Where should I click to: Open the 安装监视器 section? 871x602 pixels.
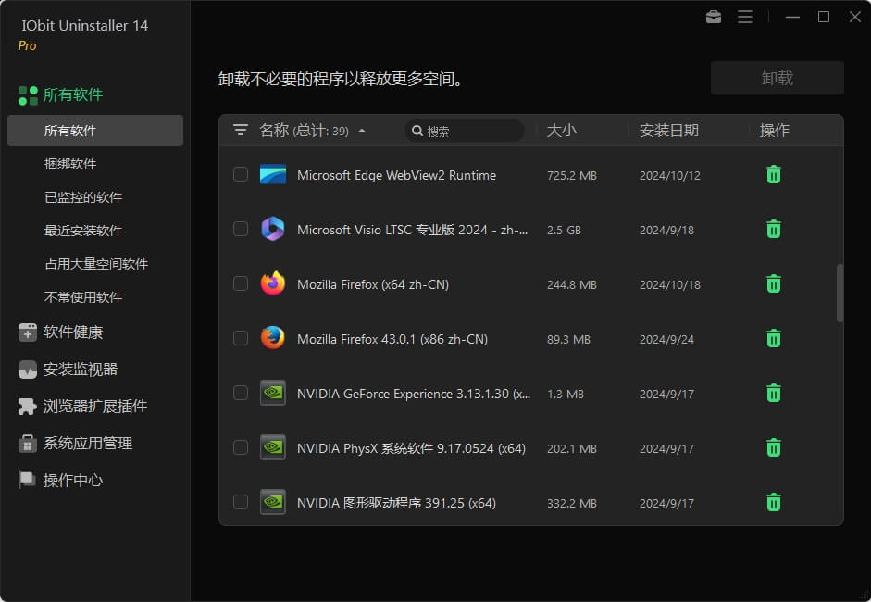[81, 370]
